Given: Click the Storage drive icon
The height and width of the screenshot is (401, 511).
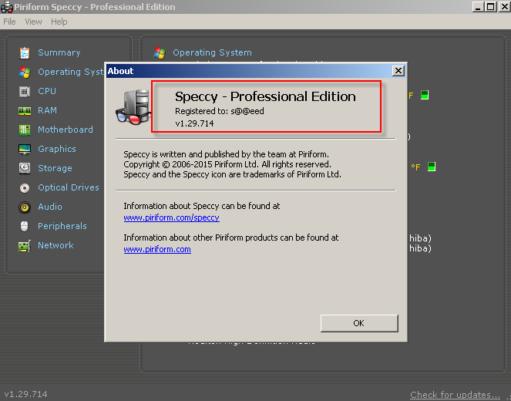Looking at the screenshot, I should click(25, 168).
